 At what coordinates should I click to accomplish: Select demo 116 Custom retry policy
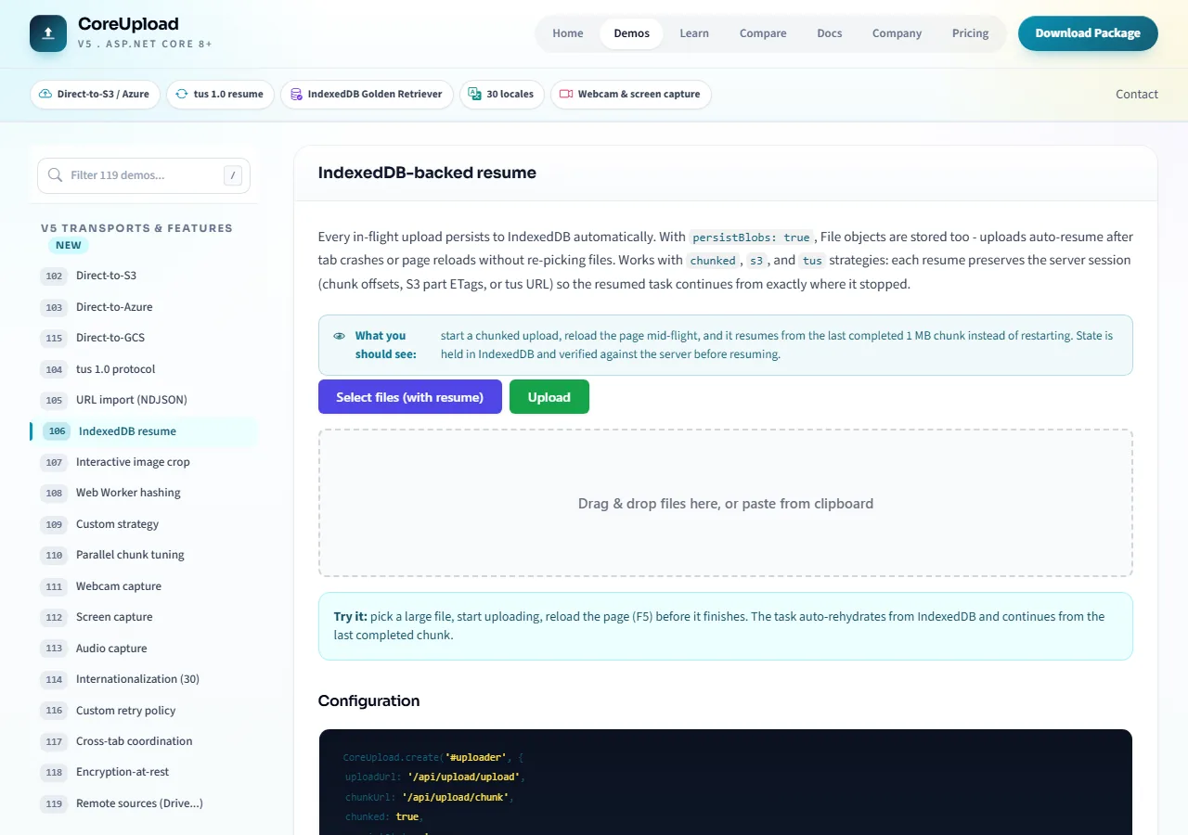(x=144, y=711)
